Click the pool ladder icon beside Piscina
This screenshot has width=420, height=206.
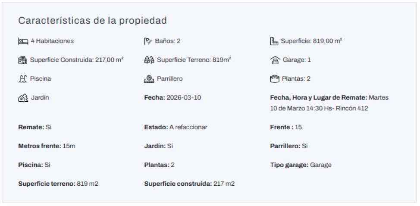click(x=22, y=79)
